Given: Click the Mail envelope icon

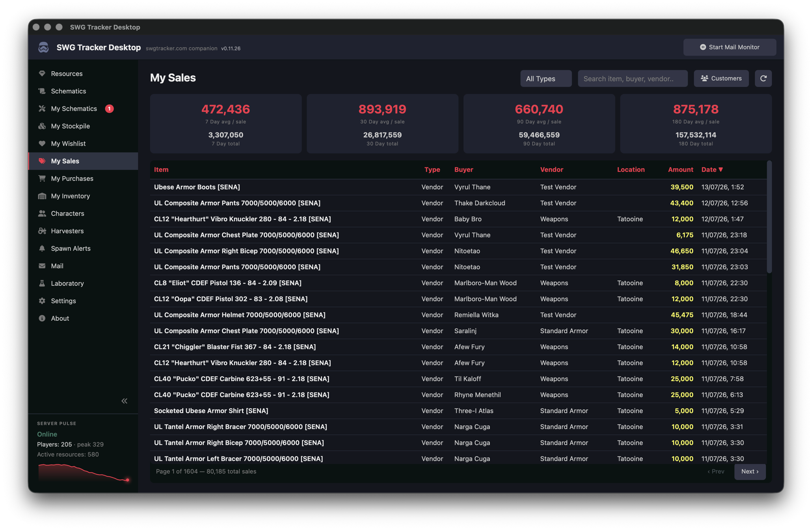Looking at the screenshot, I should [42, 266].
